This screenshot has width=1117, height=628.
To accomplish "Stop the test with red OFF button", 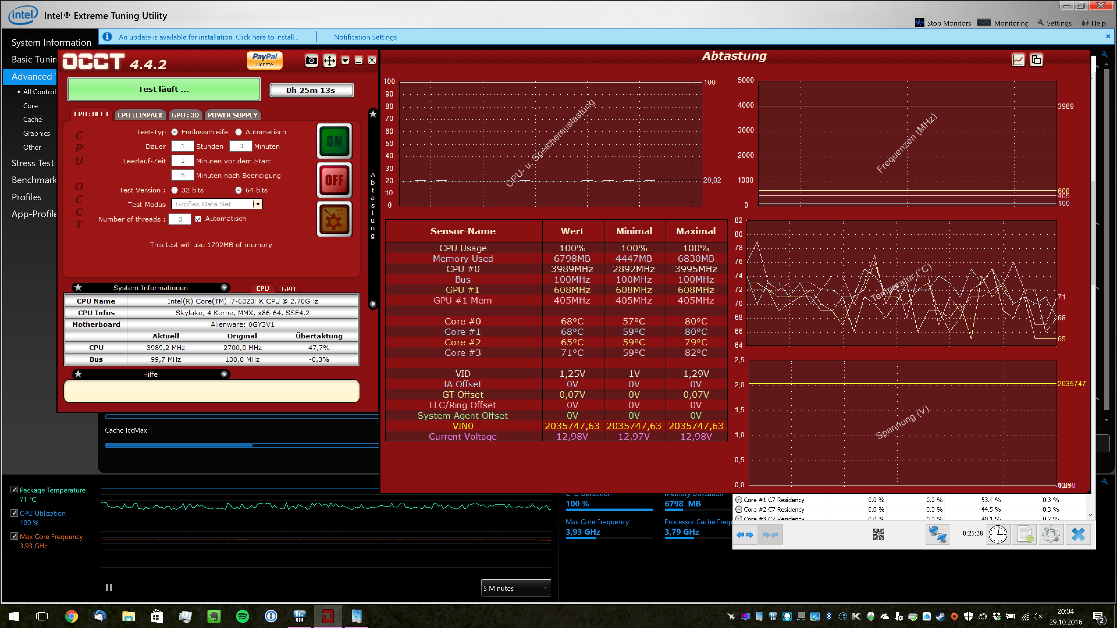I will click(334, 180).
